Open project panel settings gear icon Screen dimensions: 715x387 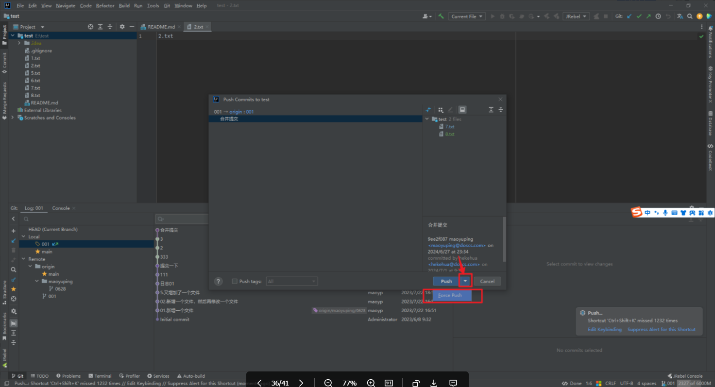pos(122,27)
